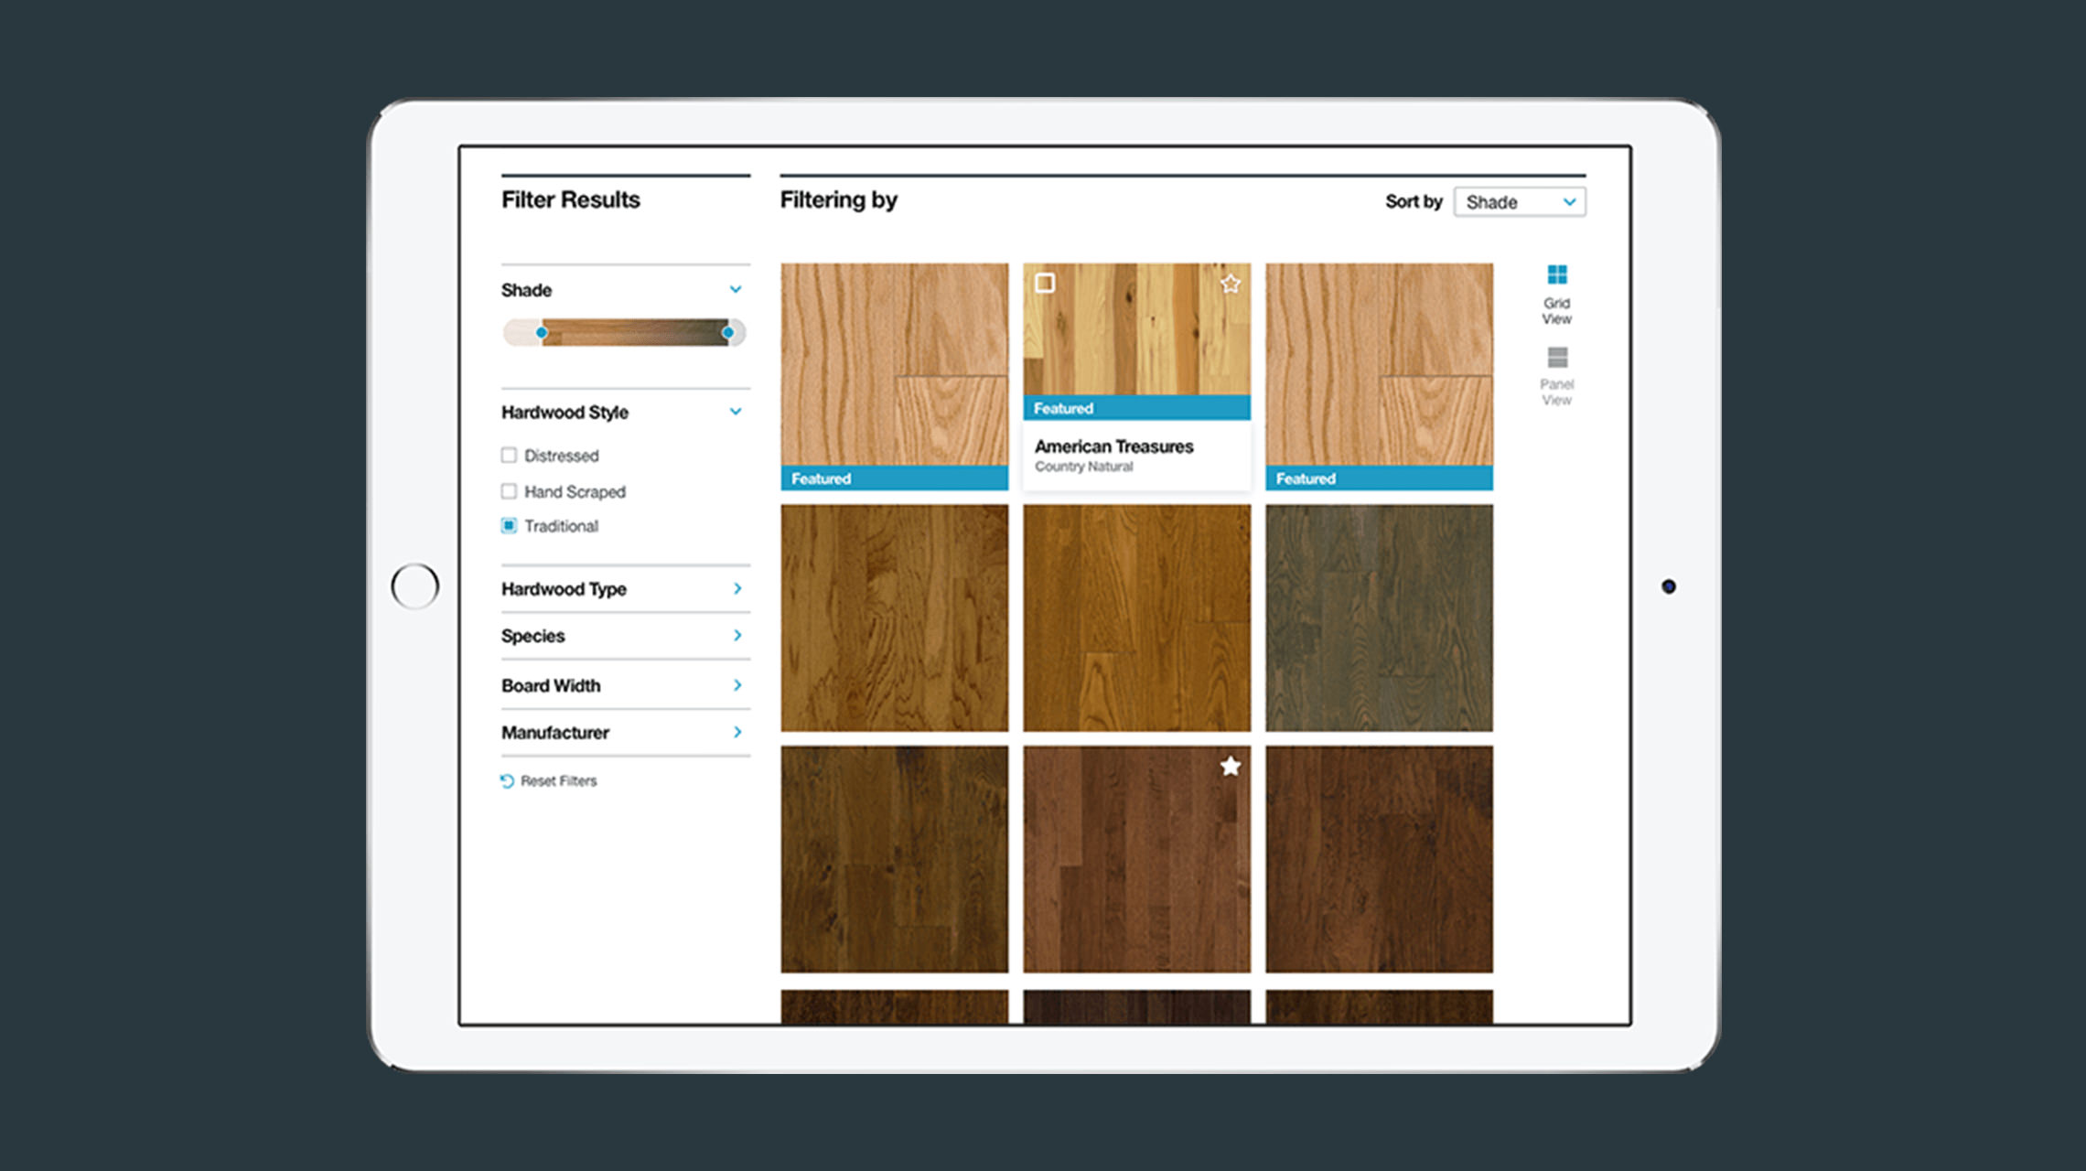The width and height of the screenshot is (2086, 1171).
Task: Click filled star on reddish-brown wood tile
Action: coord(1231,767)
